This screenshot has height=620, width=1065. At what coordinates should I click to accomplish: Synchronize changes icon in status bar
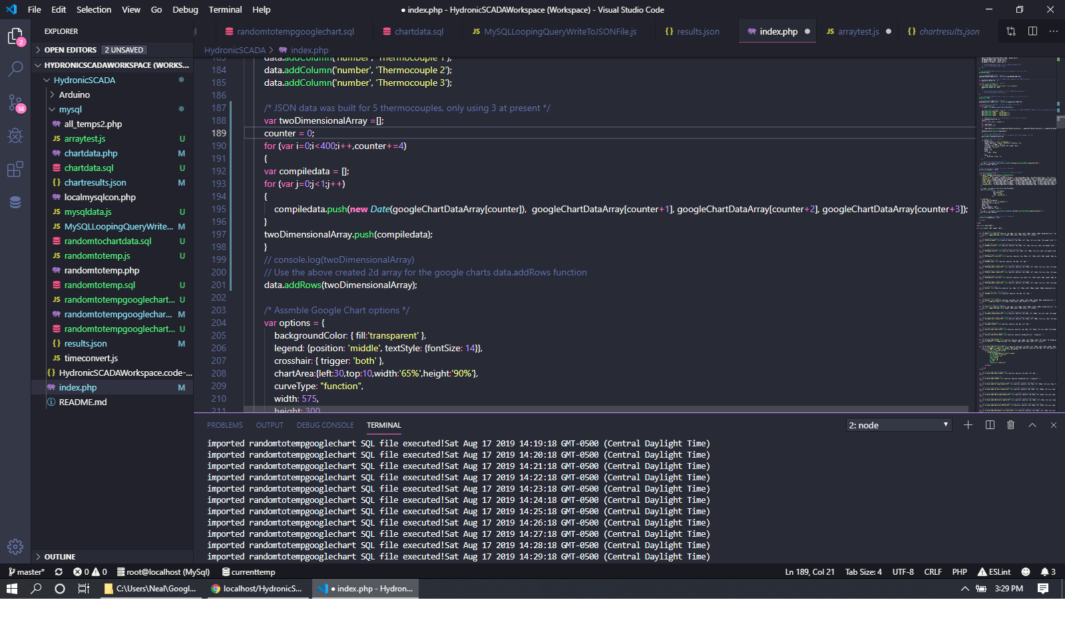pos(59,572)
